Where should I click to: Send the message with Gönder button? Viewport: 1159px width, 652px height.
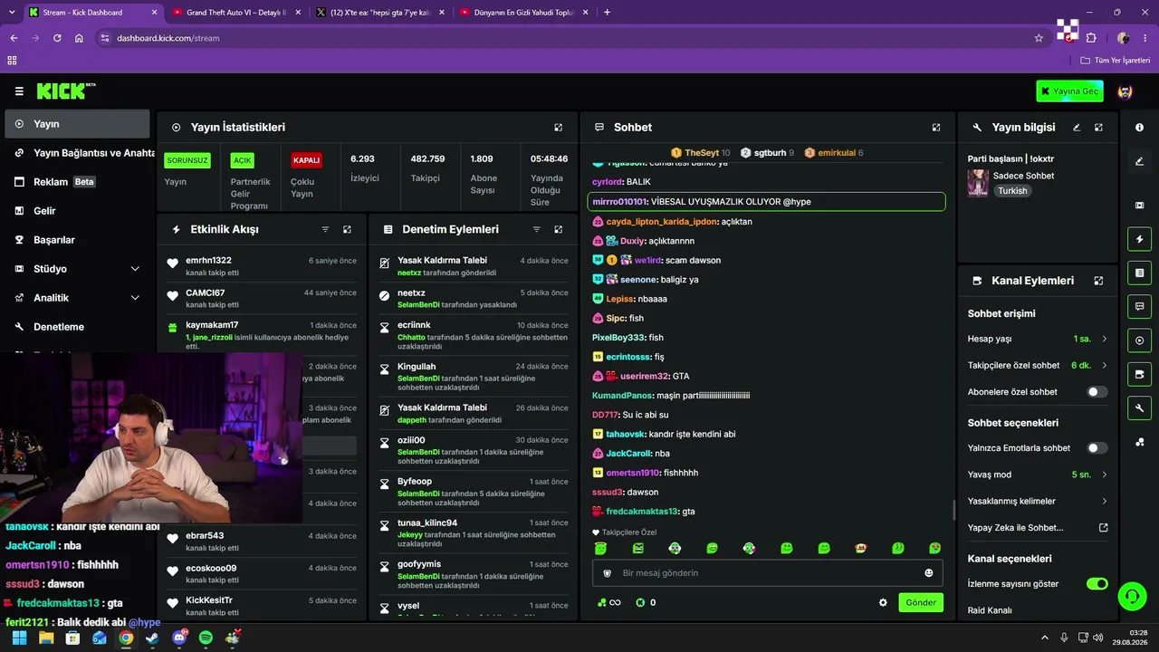pos(921,602)
